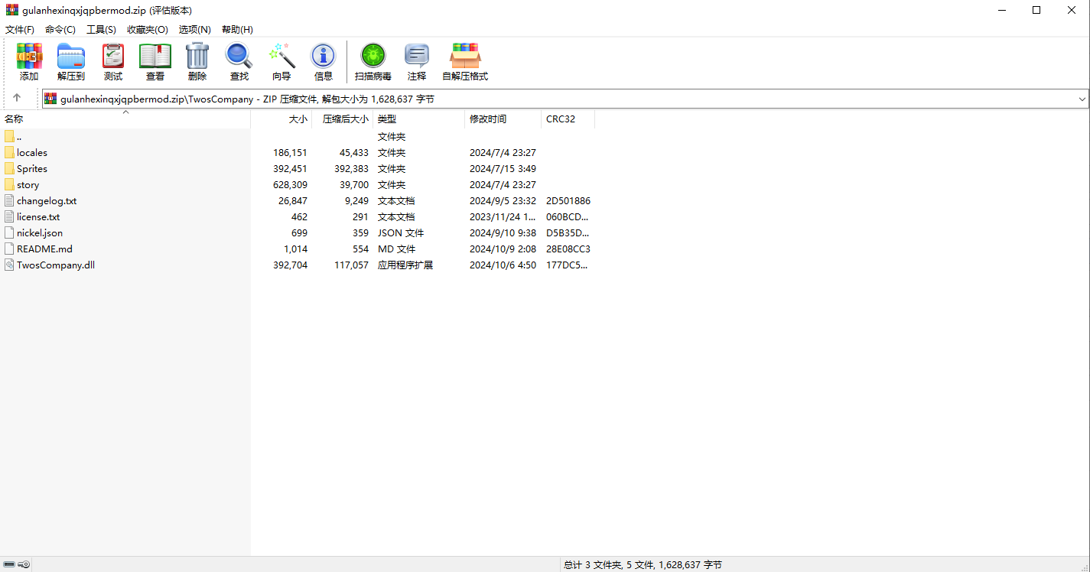Screen dimensions: 1090x572
Task: Sort by Modified time (修改时间) header
Action: tap(503, 119)
